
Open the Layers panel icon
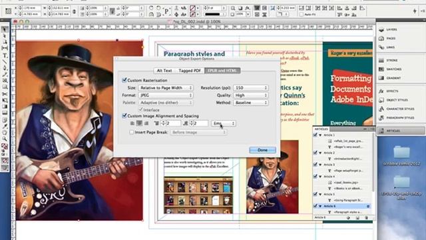(x=381, y=29)
